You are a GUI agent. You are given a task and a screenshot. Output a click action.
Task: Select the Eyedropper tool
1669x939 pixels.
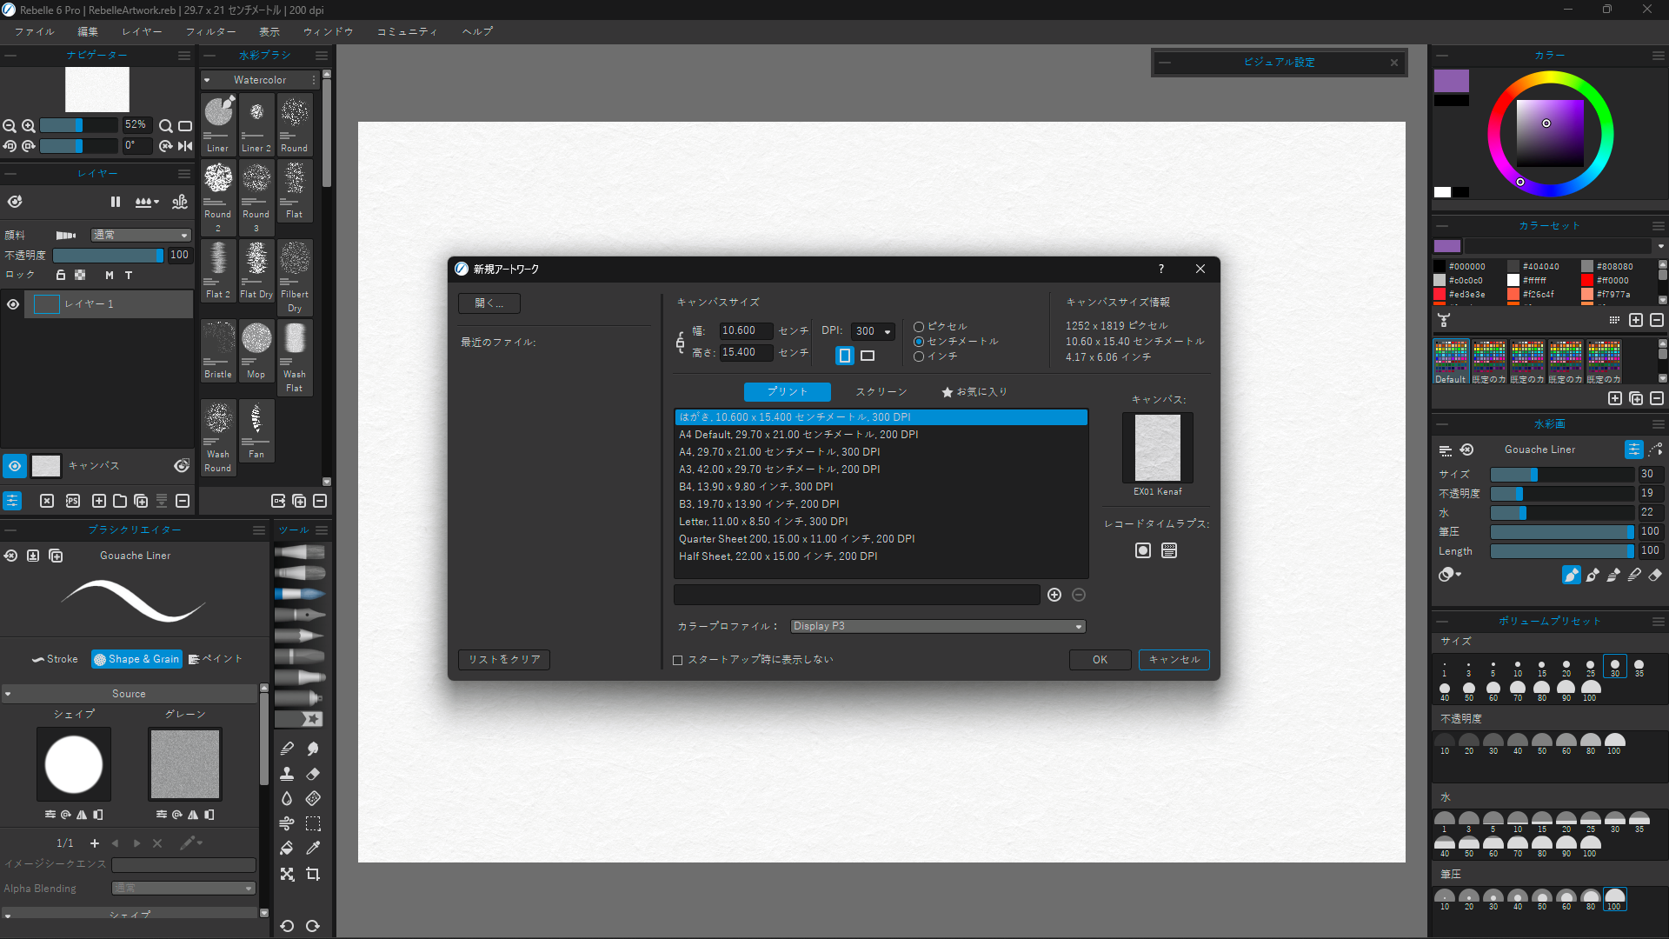313,848
